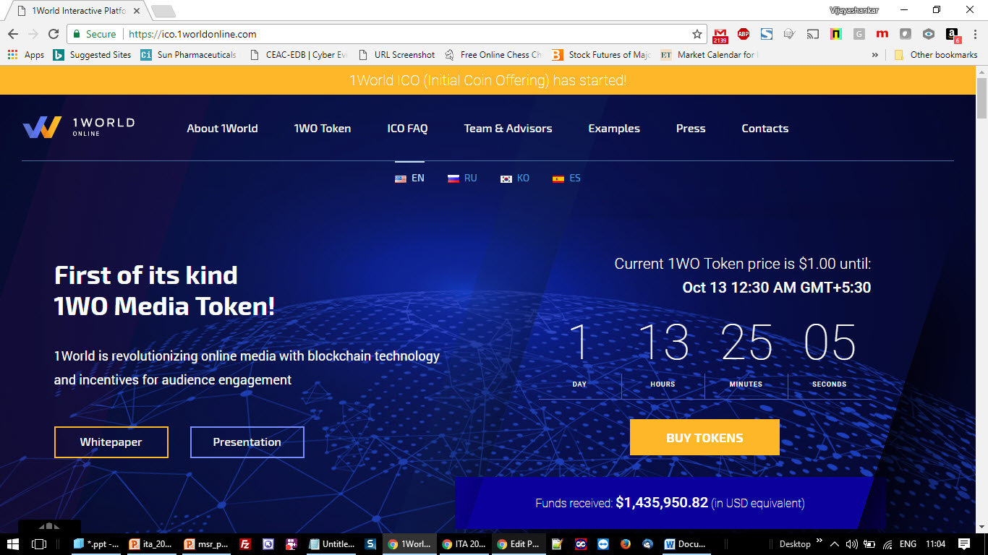Click the Cast extension icon
Image resolution: width=988 pixels, height=555 pixels.
[813, 34]
